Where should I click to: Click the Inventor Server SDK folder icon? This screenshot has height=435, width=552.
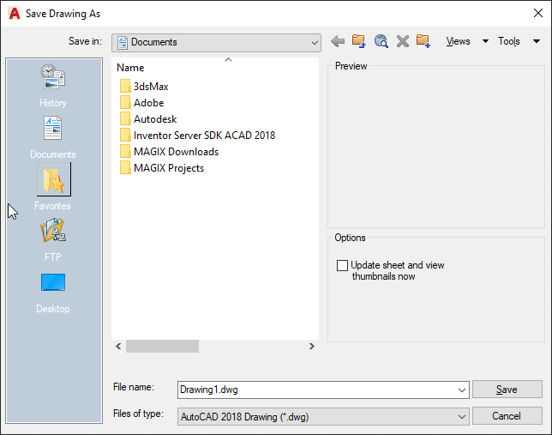(x=125, y=135)
